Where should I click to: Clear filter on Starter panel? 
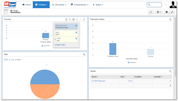coord(170,71)
